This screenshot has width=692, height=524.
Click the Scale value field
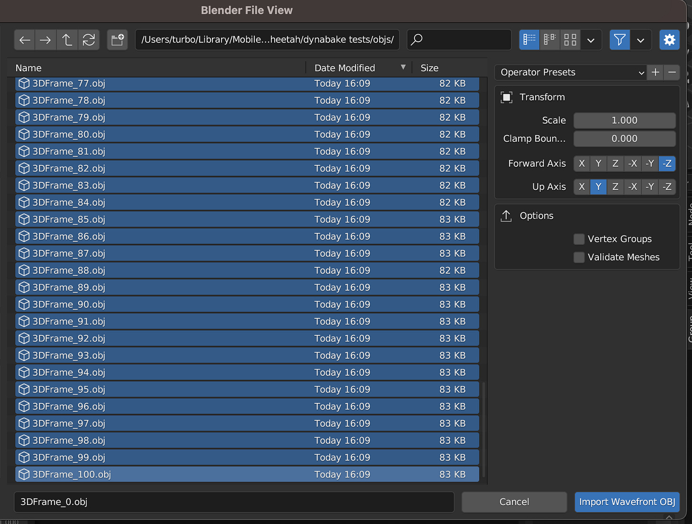coord(625,121)
